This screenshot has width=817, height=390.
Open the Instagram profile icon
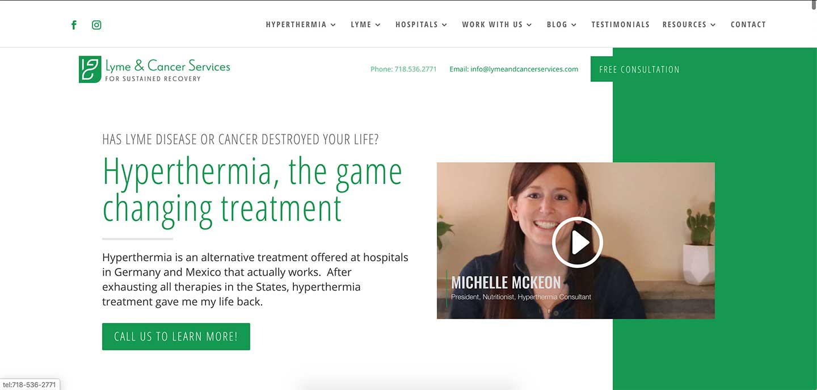click(96, 25)
